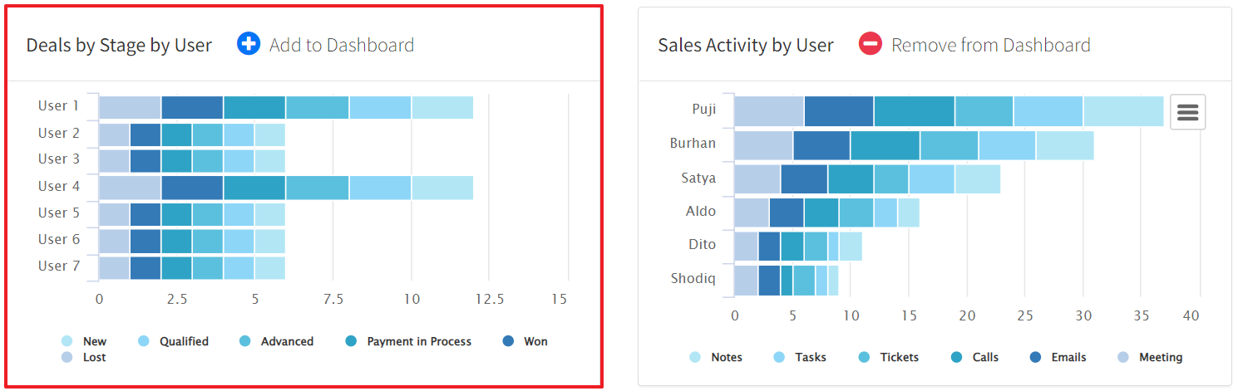Click the Add to Dashboard link text
1238x391 pixels.
341,45
